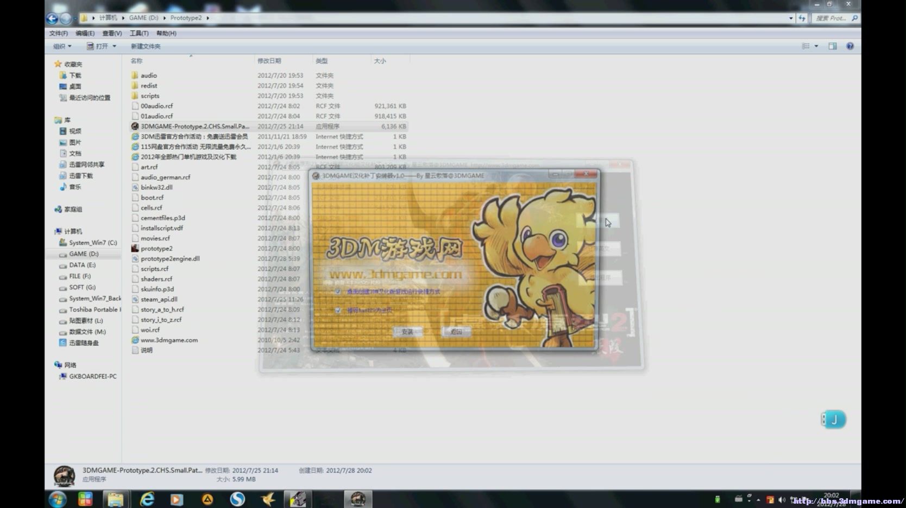906x508 pixels.
Task: Expand the arrow after GAME (D:) breadcrumb
Action: click(165, 18)
